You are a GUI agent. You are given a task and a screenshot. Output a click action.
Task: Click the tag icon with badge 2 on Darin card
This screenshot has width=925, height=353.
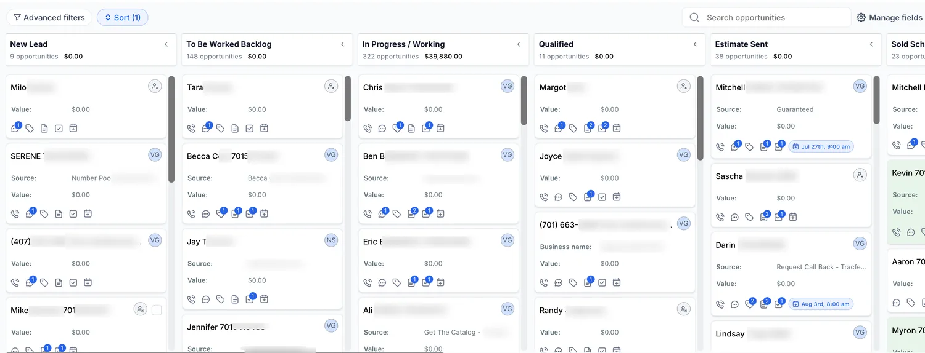coord(750,303)
